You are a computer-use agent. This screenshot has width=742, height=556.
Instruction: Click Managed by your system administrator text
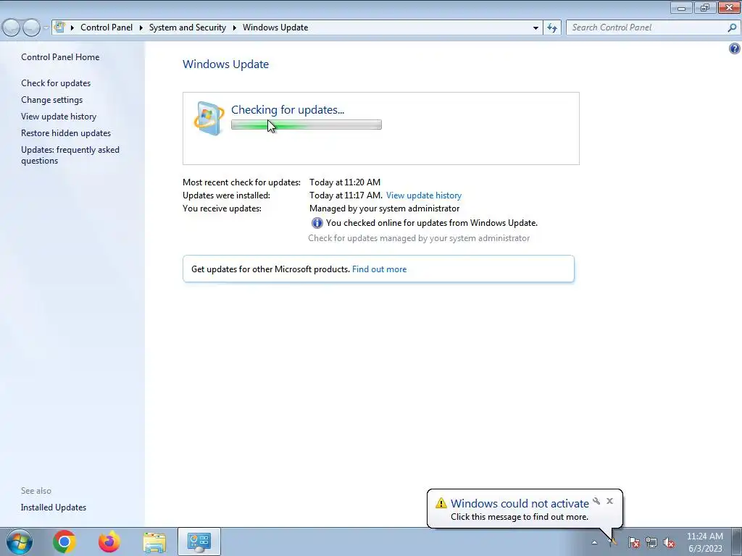pyautogui.click(x=384, y=208)
